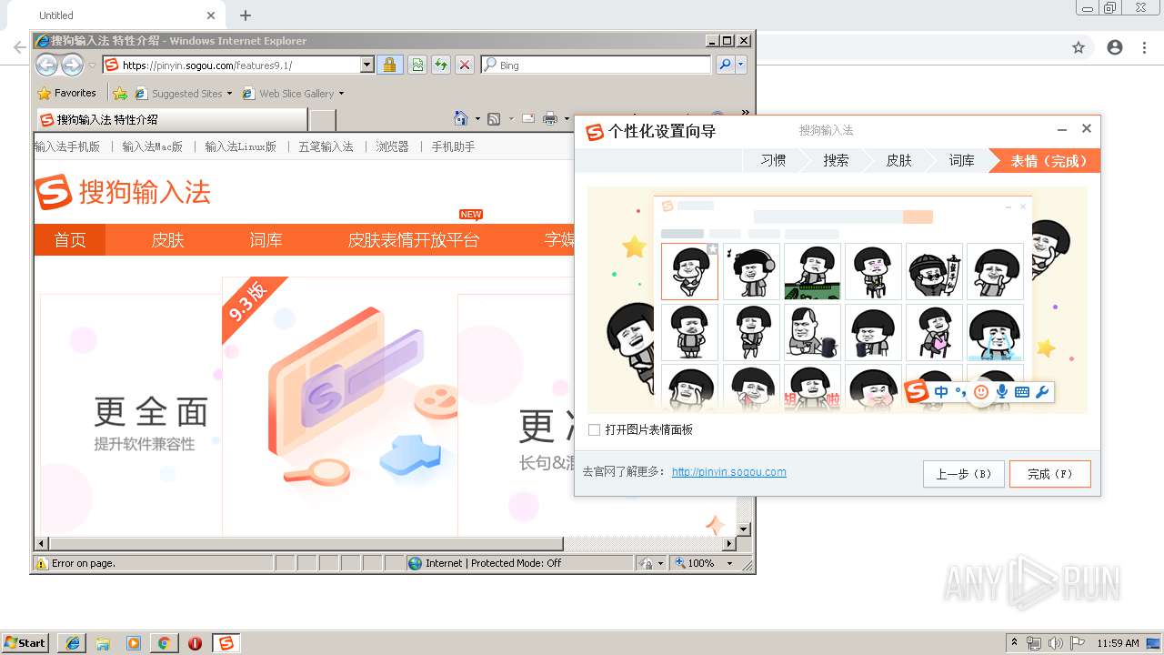
Task: Click the IE Forward navigation button
Action: 72,65
